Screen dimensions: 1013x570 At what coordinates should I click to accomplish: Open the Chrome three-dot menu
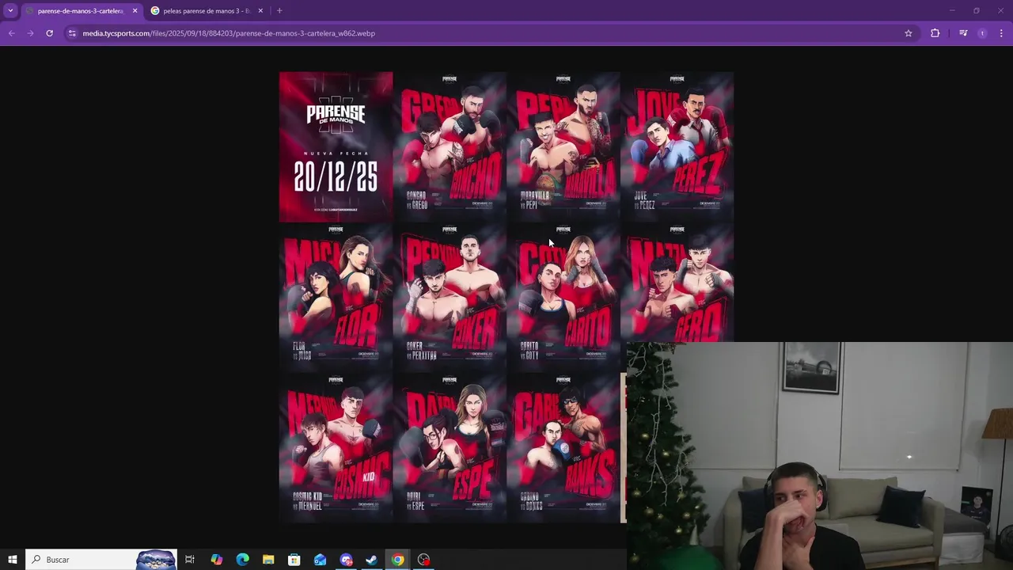pyautogui.click(x=1001, y=33)
